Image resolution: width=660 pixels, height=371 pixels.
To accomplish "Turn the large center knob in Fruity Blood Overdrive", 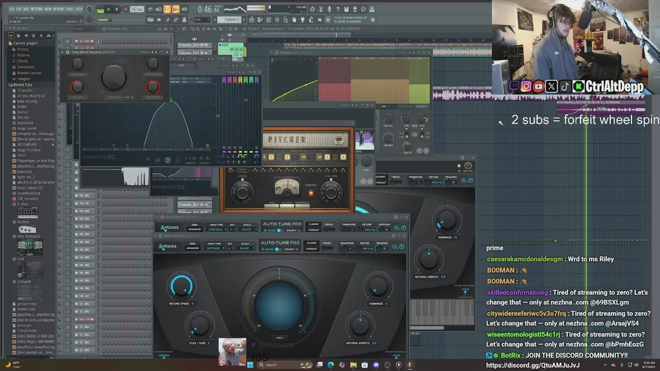I will click(114, 77).
